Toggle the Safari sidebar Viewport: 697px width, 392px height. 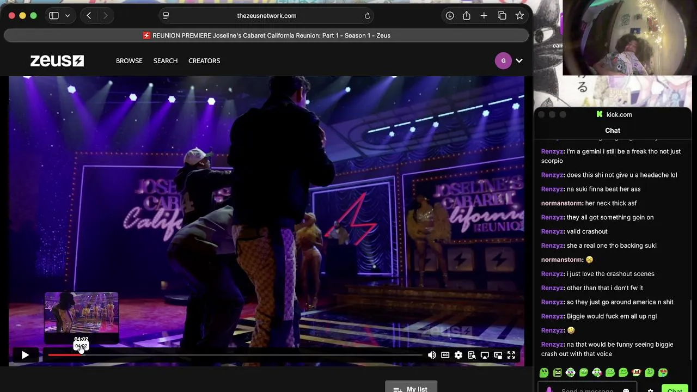[54, 16]
